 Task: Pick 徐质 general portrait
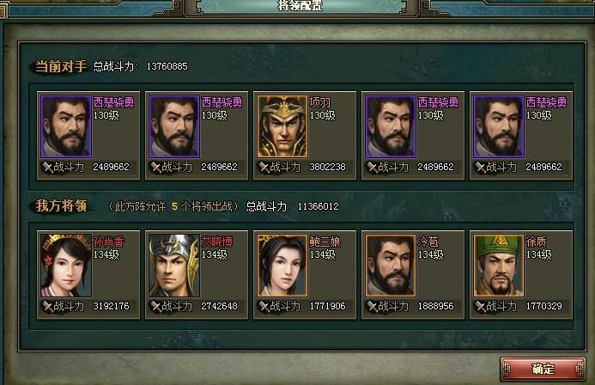click(499, 266)
